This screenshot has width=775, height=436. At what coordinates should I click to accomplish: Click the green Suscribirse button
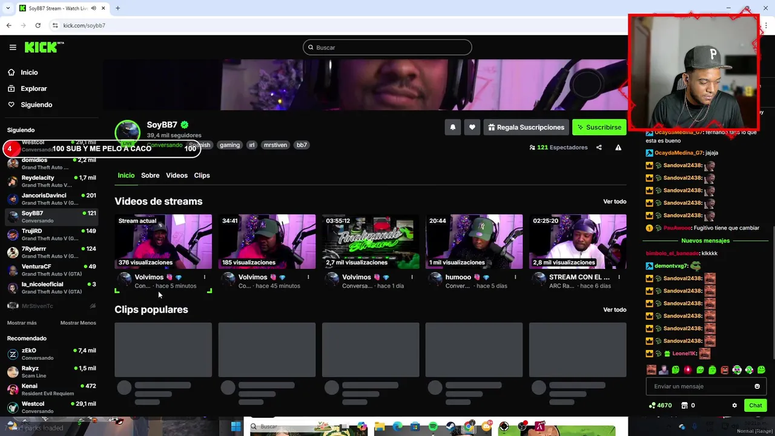599,127
